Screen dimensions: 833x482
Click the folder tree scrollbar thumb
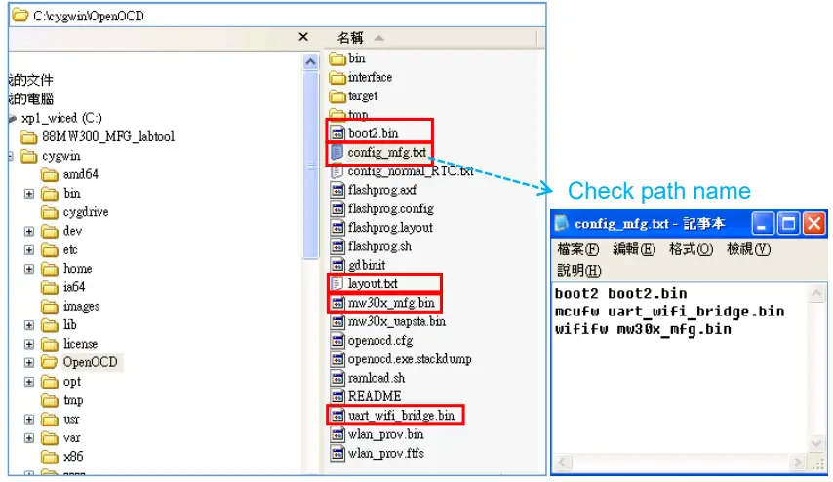click(311, 166)
